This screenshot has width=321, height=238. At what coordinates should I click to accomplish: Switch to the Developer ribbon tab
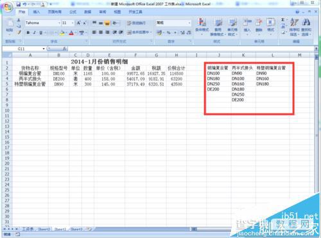pos(135,12)
